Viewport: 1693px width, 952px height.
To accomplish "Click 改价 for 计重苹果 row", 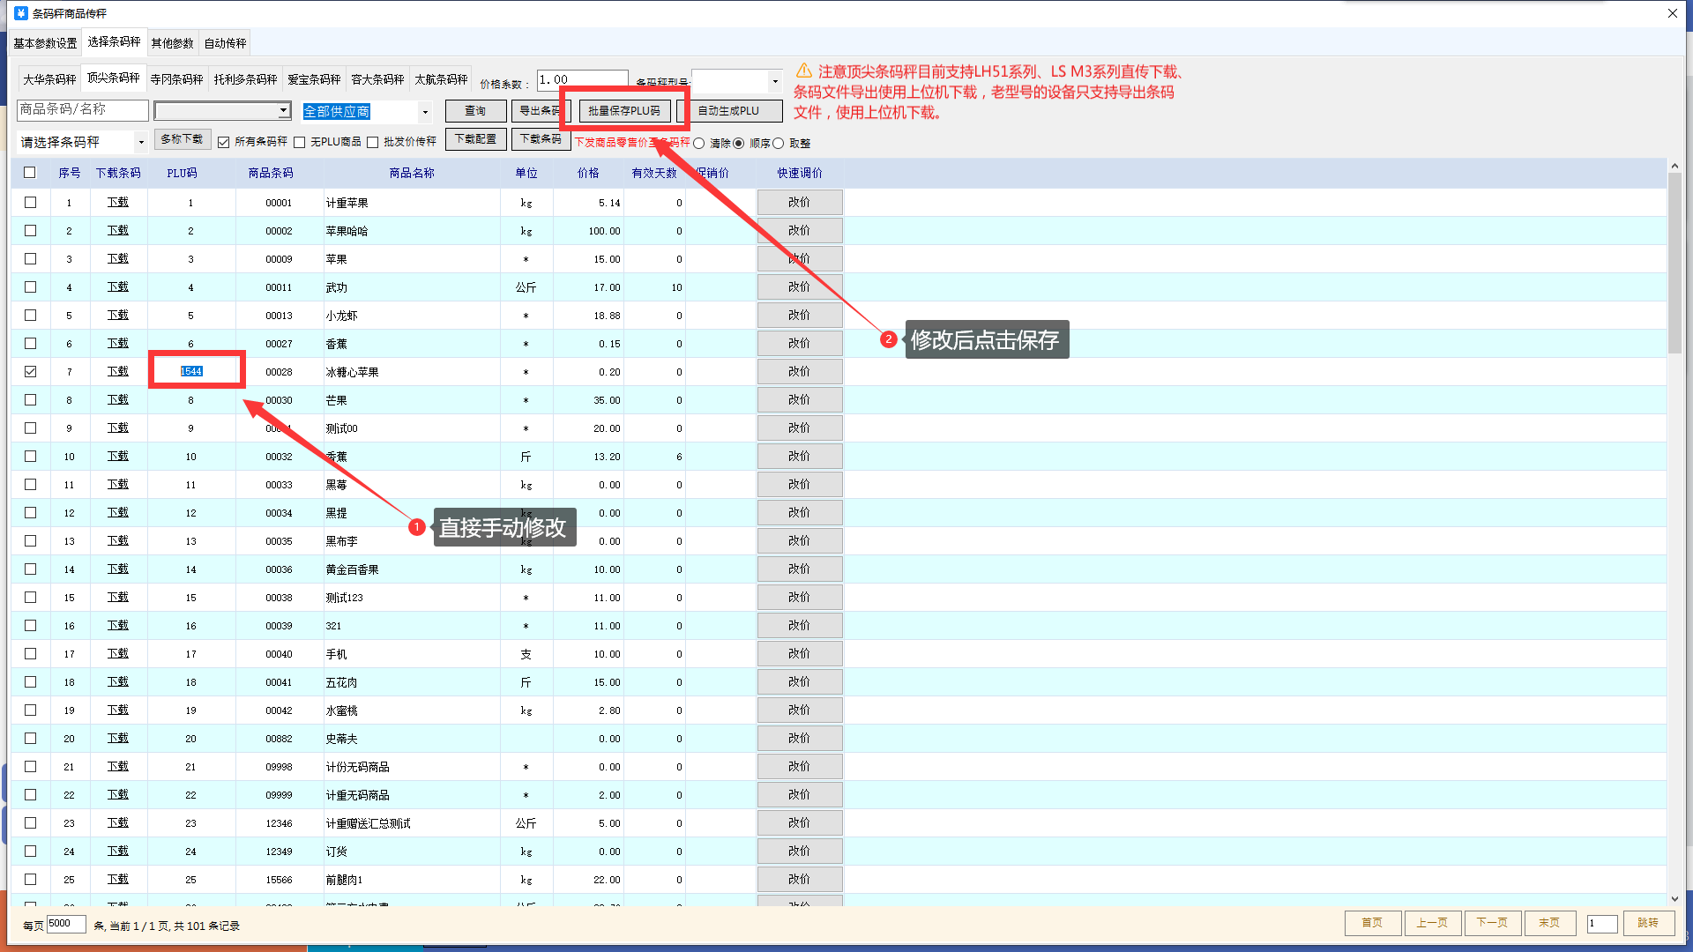I will [x=799, y=203].
